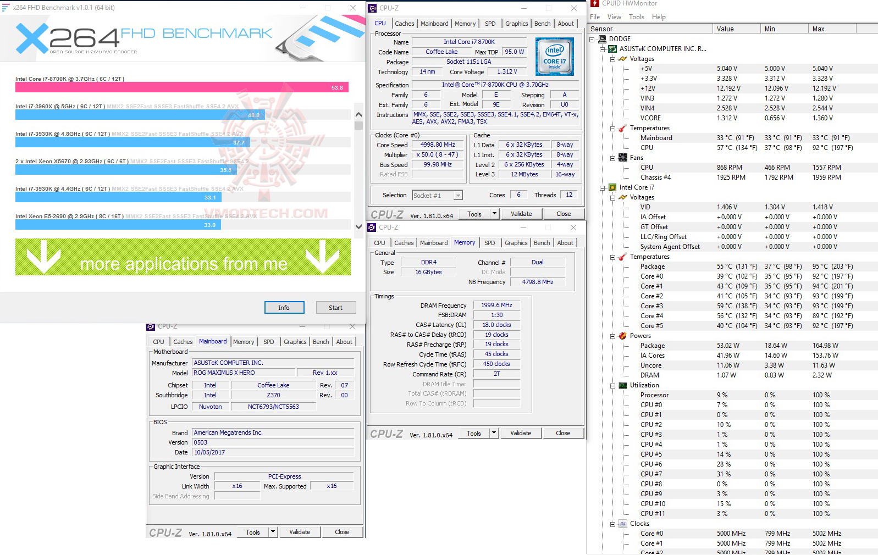
Task: Click the Xeon X5670 35.5 result bar
Action: tap(126, 170)
